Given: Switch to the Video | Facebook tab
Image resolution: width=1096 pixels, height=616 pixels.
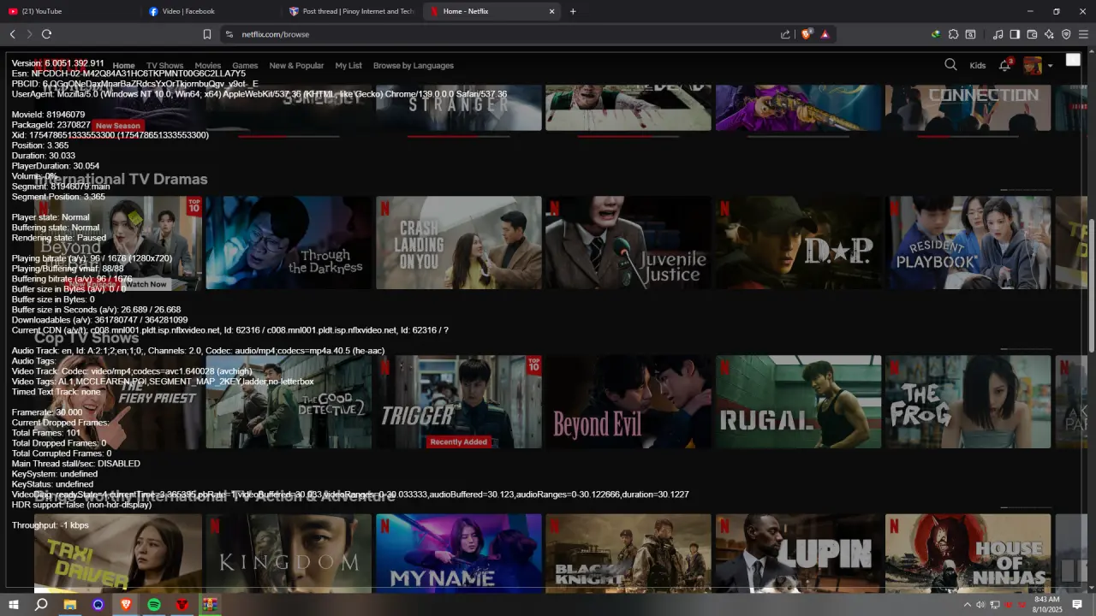Looking at the screenshot, I should coord(210,11).
